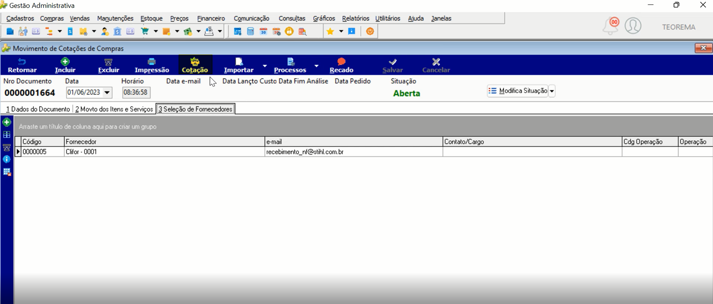Click the Data date input field
The height and width of the screenshot is (304, 713).
point(84,92)
